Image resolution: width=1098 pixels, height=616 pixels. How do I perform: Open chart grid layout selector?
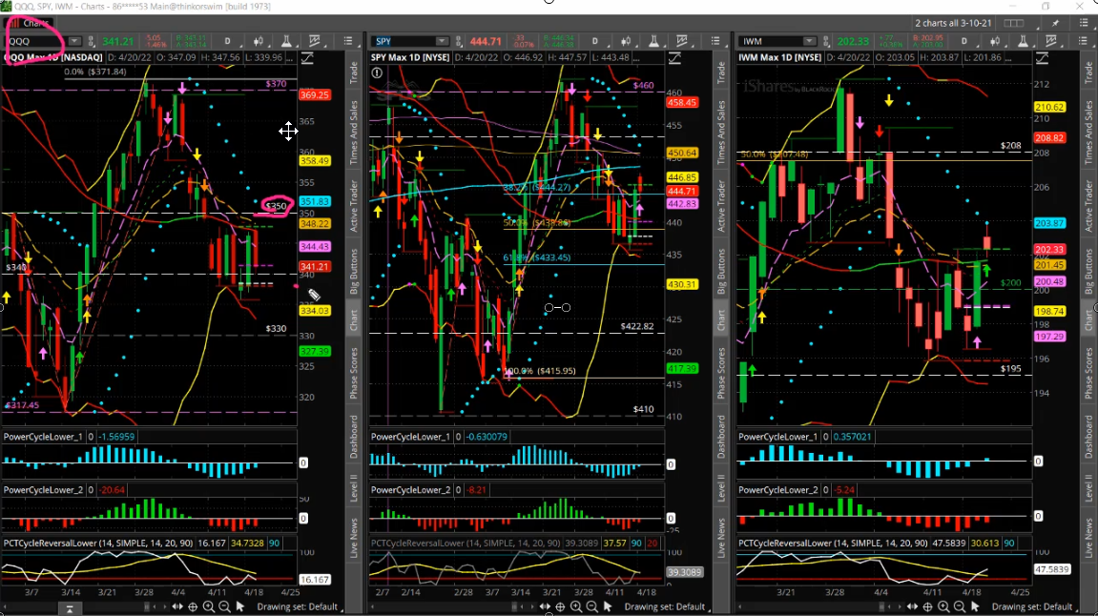click(x=1013, y=23)
